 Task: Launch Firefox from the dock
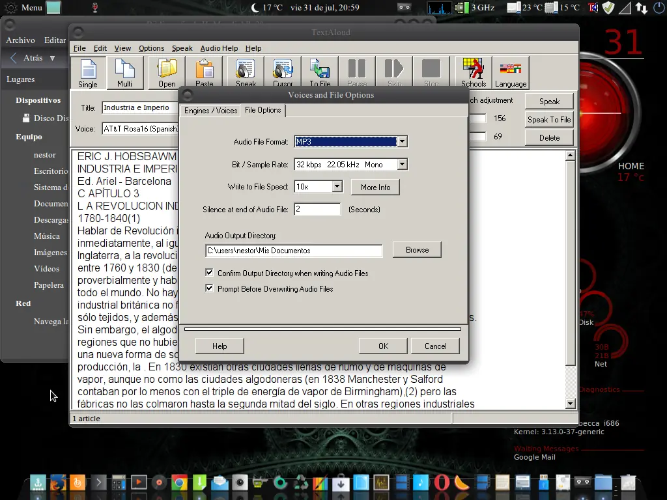[x=58, y=482]
